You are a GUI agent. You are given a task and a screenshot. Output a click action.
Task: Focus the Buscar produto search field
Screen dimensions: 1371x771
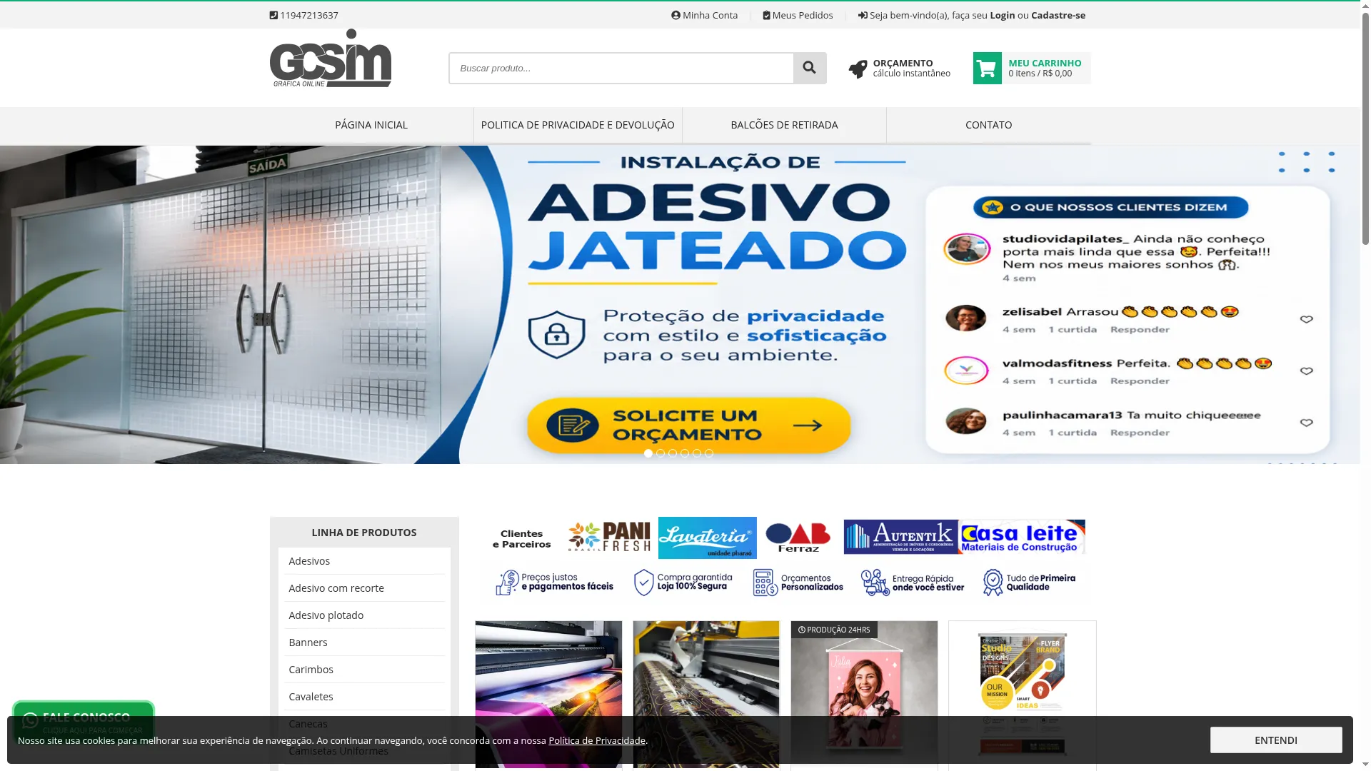[x=621, y=68]
